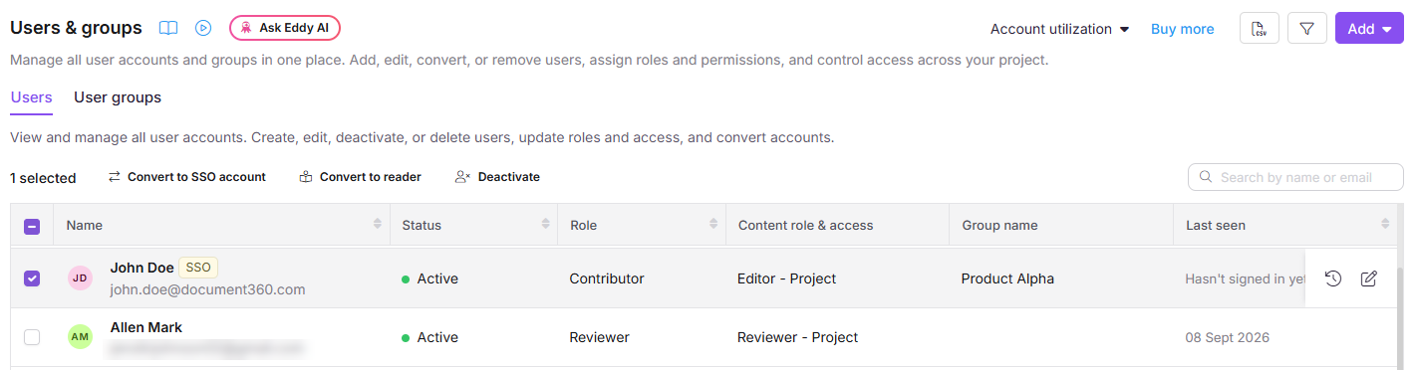This screenshot has height=370, width=1415.
Task: Click the Group name column header
Action: [999, 225]
